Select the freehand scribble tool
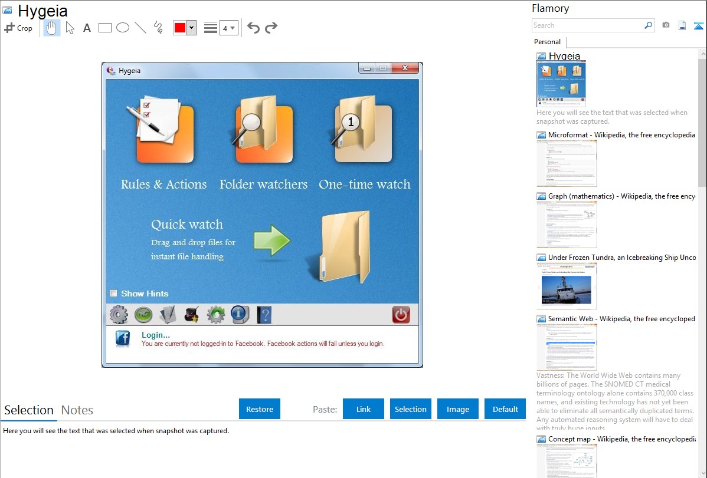 [x=158, y=28]
